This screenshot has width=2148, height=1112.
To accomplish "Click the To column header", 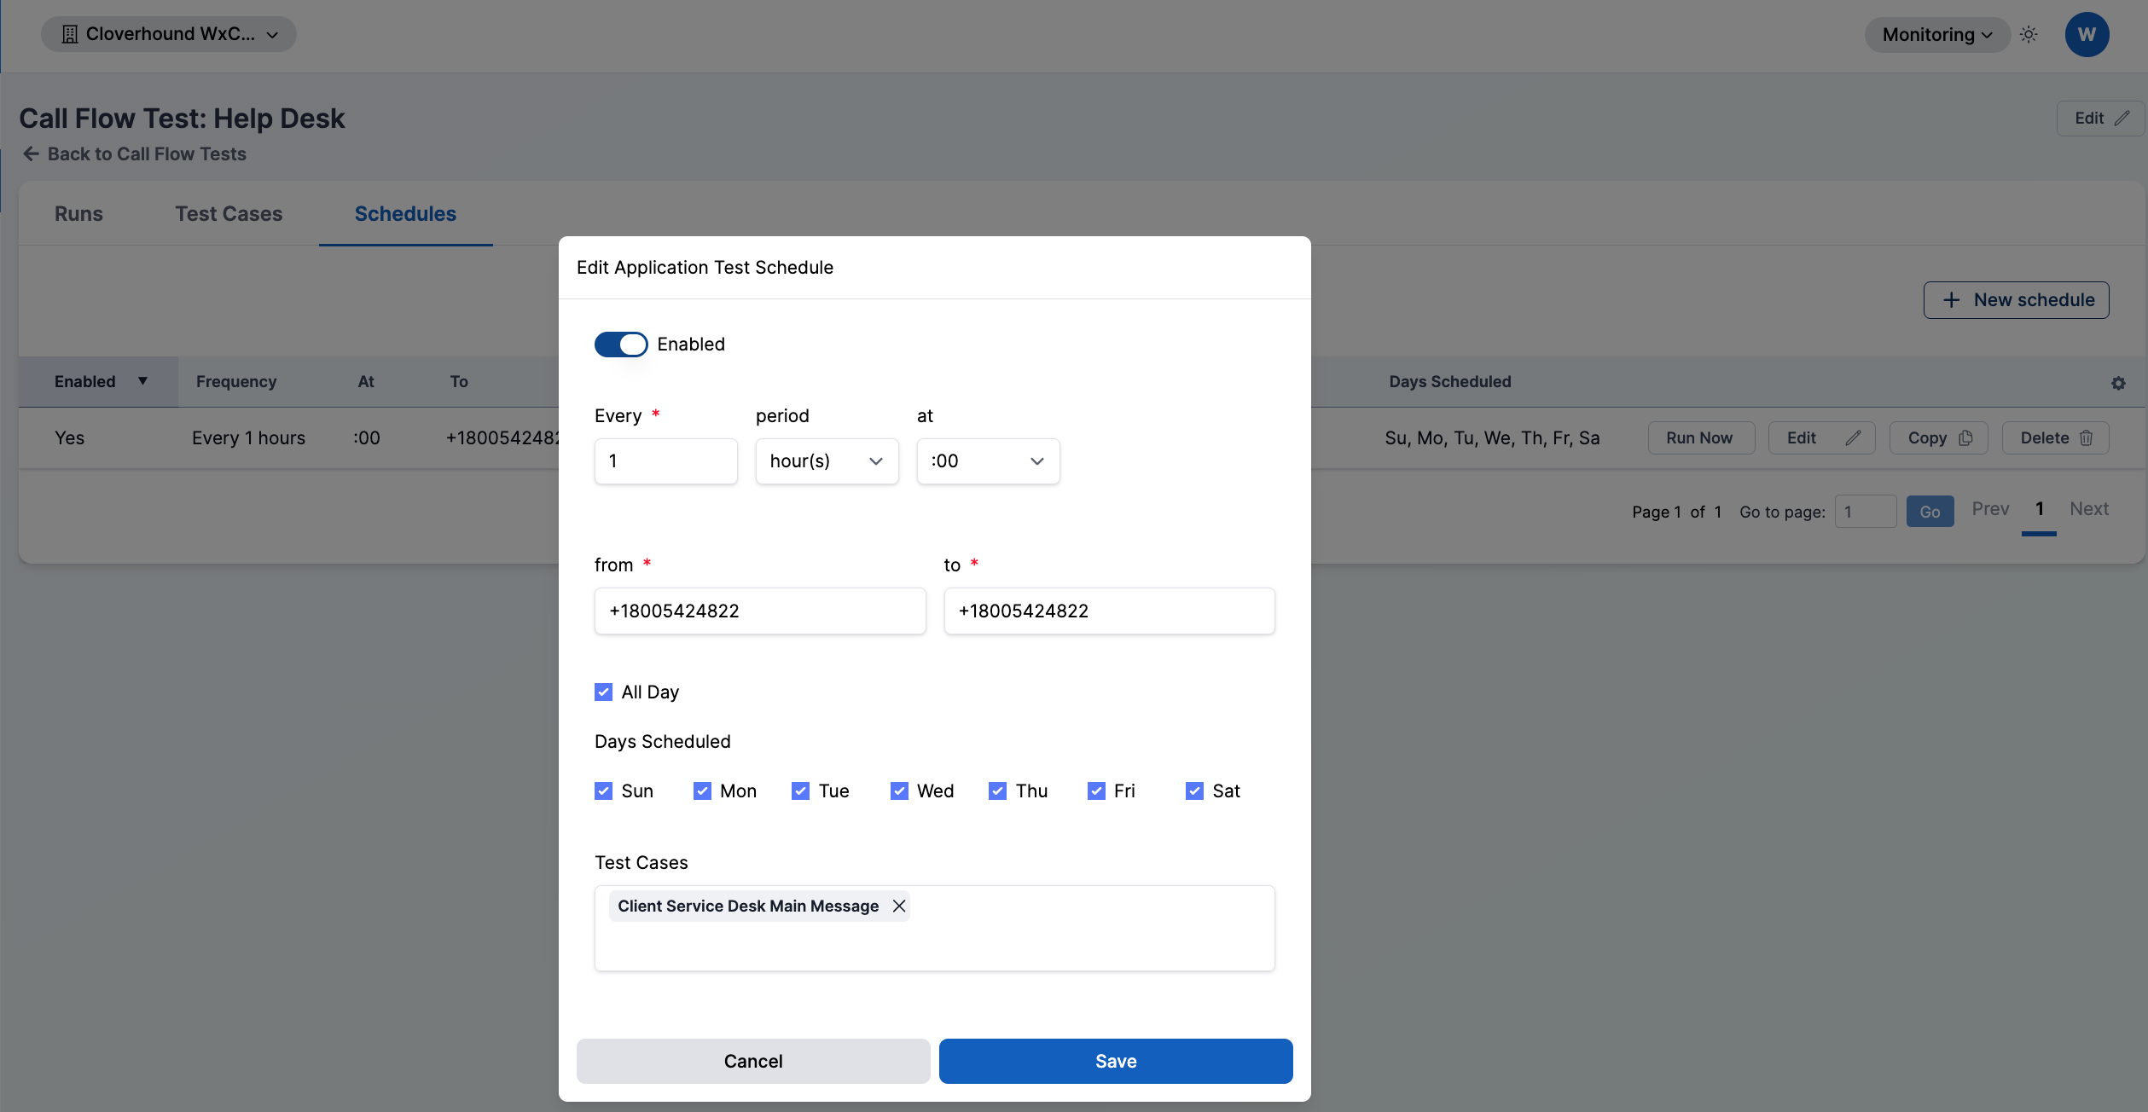I will [459, 381].
